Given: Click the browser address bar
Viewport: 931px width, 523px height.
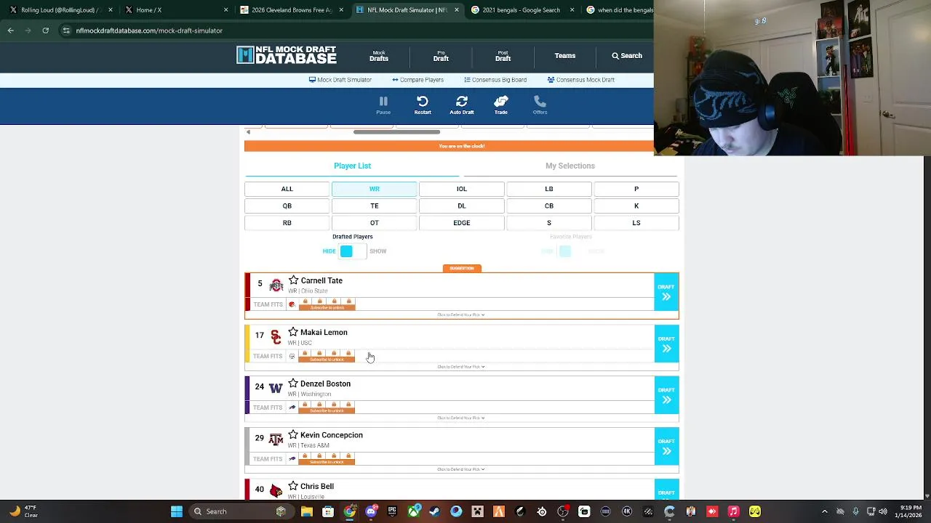Looking at the screenshot, I should coord(349,31).
